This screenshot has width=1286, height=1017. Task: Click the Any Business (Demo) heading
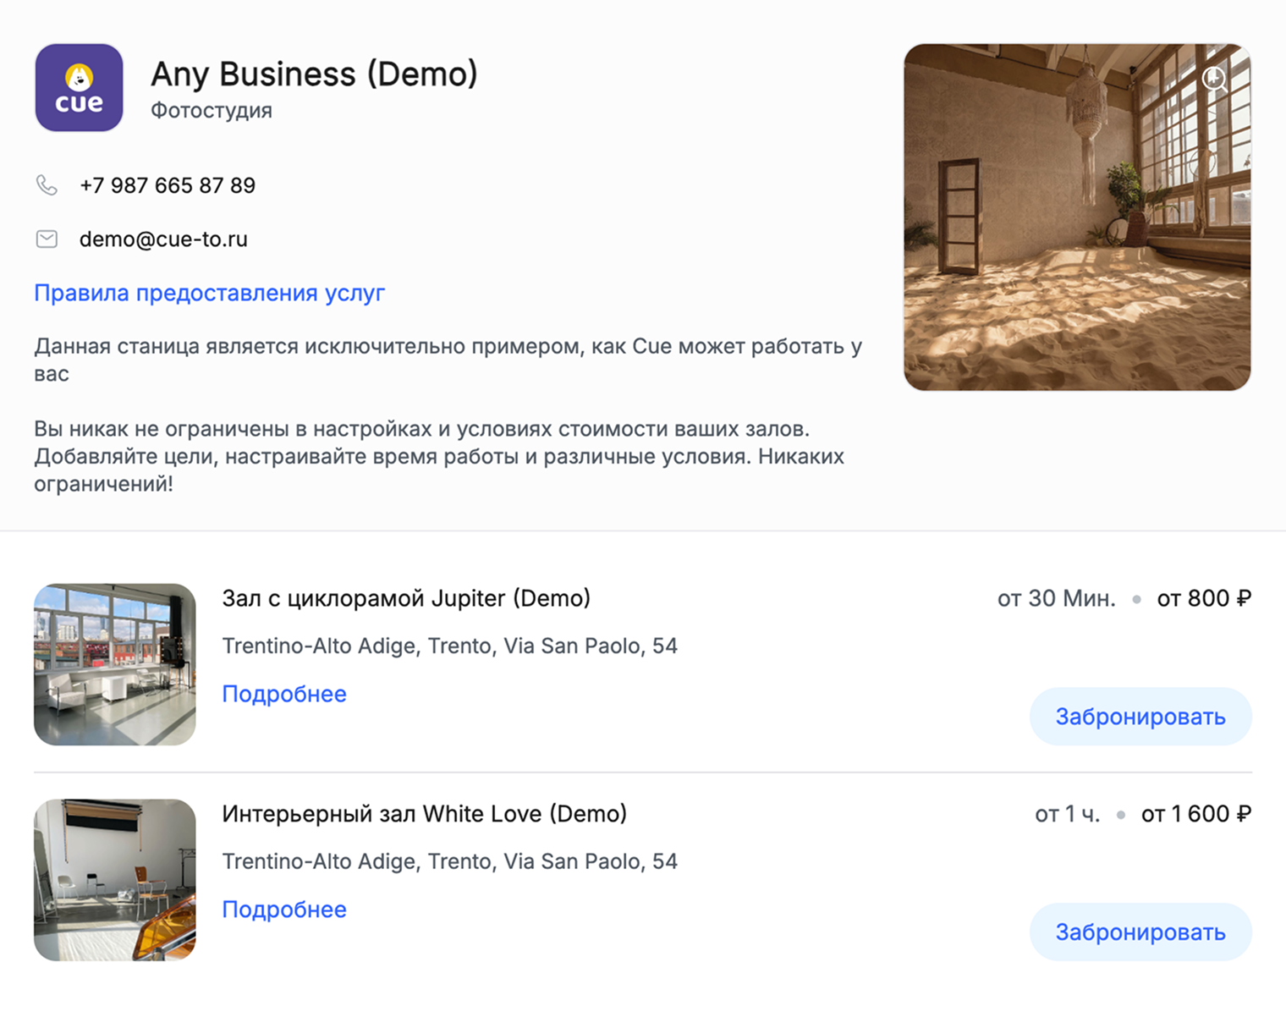click(314, 74)
